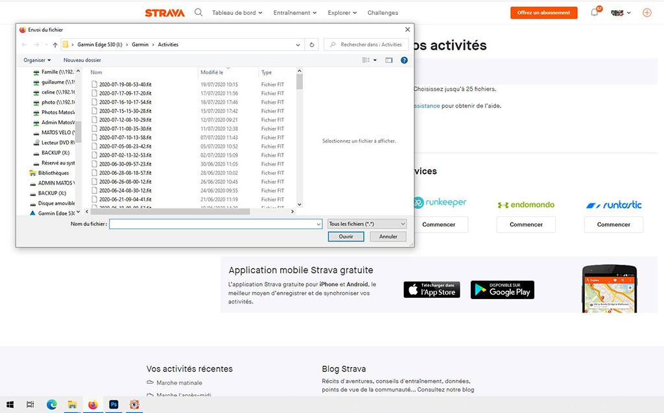Viewport: 664px width, 413px height.
Task: Select file 2020-07-12-08-10-29.fit
Action: pos(125,120)
